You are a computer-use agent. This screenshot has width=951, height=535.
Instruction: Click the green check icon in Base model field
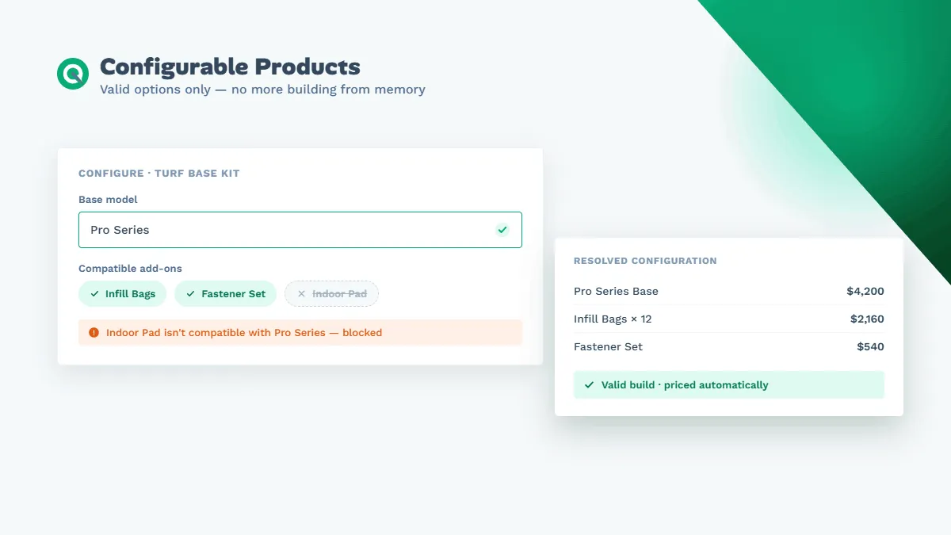[x=502, y=230]
